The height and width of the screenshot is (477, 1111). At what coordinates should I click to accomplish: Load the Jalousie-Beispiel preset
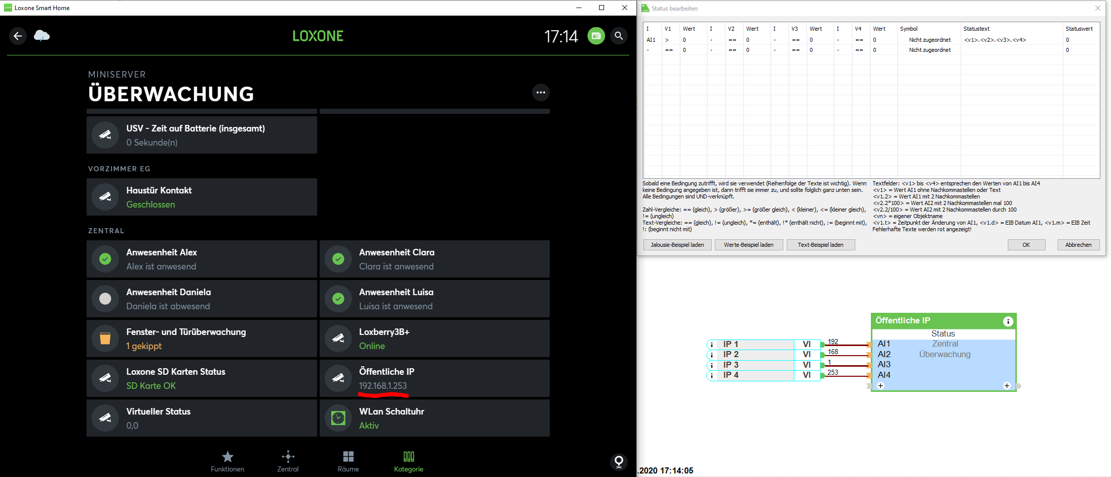(678, 245)
